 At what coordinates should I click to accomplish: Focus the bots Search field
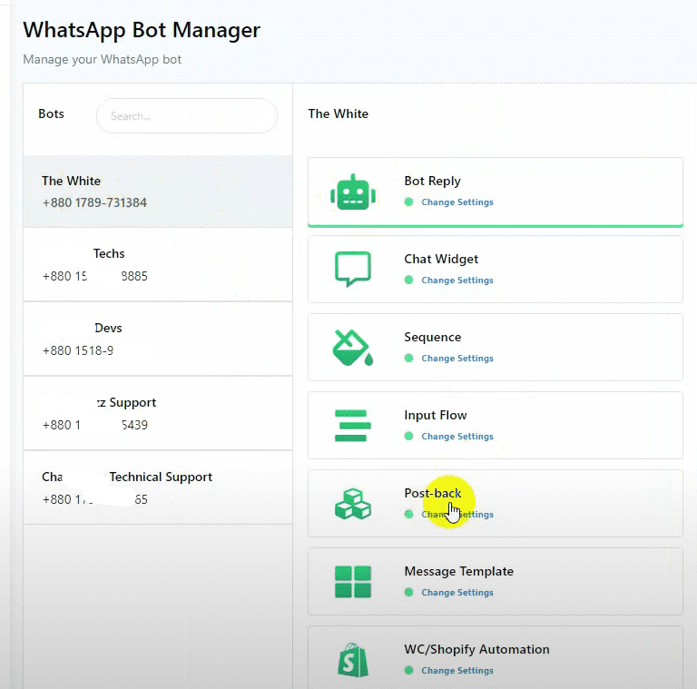[186, 116]
